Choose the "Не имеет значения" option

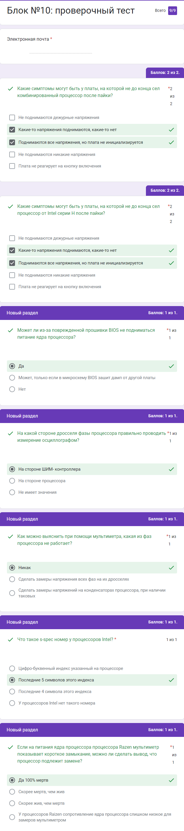coord(12,492)
